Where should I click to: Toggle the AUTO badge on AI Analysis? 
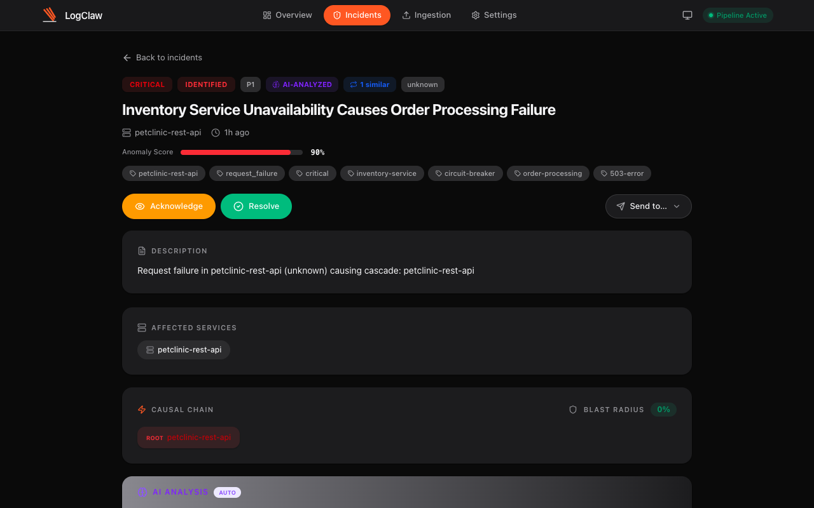(227, 492)
